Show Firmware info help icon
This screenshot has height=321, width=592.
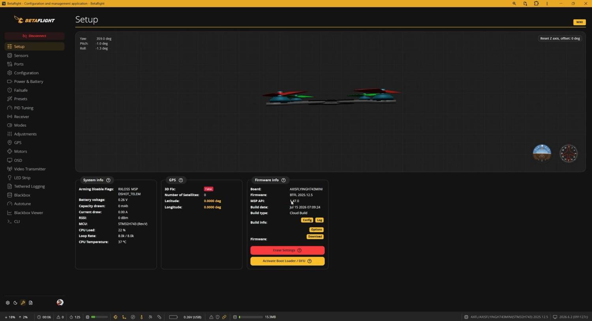[283, 180]
